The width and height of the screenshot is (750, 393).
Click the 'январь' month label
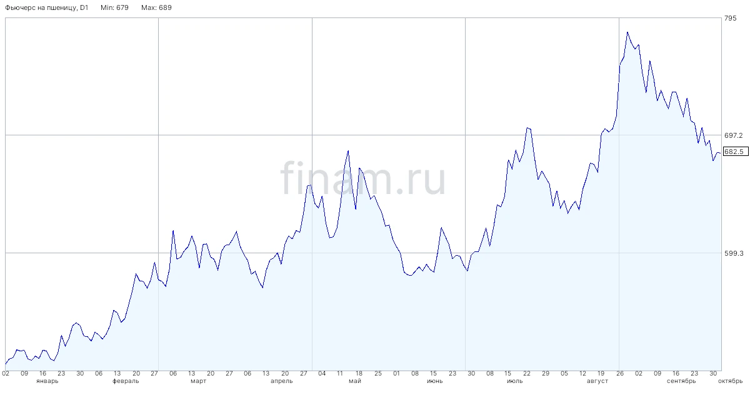(47, 381)
